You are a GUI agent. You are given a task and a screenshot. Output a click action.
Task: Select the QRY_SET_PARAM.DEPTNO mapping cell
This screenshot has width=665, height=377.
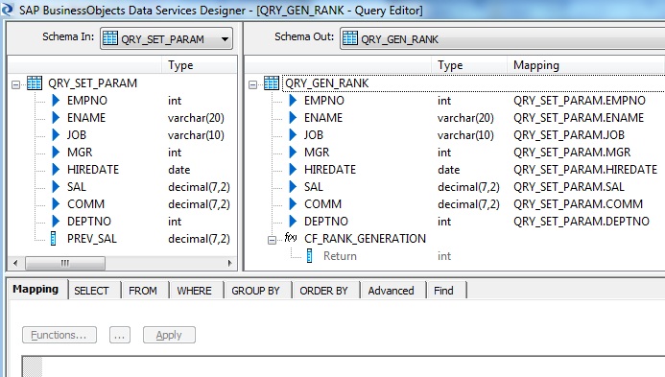582,222
